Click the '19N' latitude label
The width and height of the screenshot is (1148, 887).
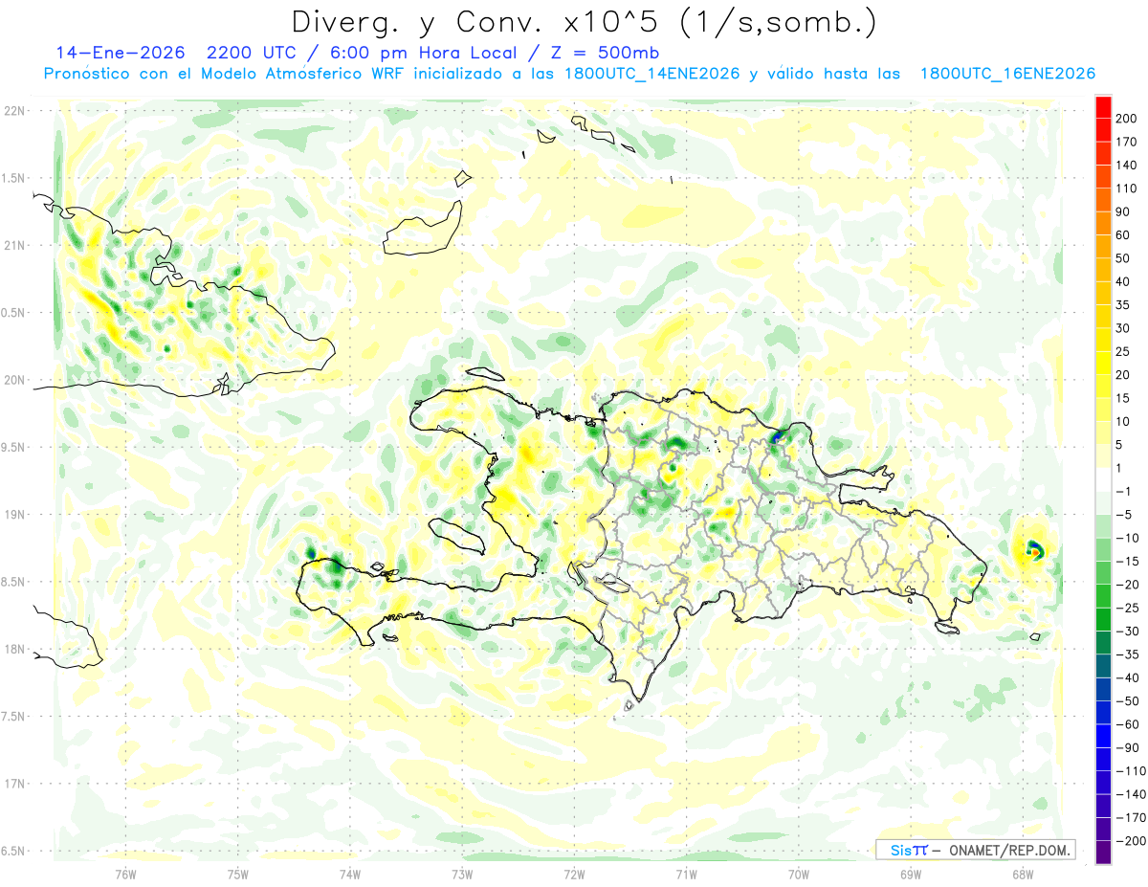(14, 515)
